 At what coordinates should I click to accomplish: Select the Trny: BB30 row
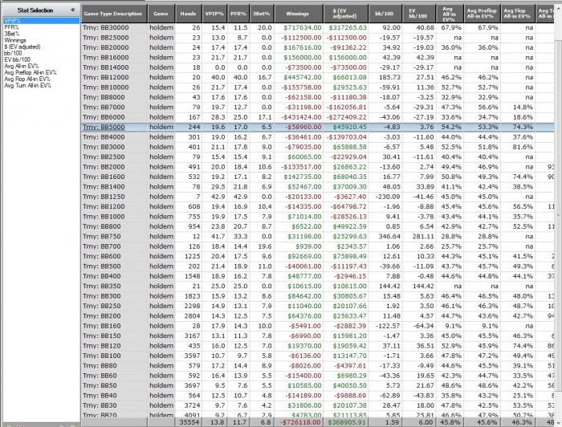(x=318, y=405)
